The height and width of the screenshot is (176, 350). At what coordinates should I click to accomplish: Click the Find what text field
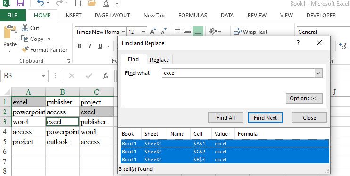238,73
